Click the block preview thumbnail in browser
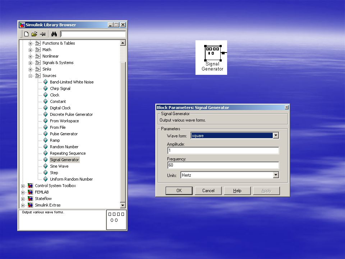This screenshot has width=345, height=259. click(116, 220)
